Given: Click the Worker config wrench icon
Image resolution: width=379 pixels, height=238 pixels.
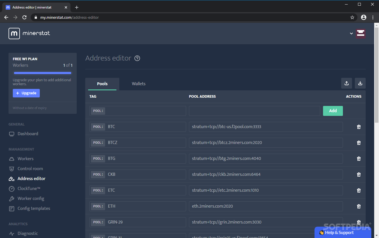Looking at the screenshot, I should pyautogui.click(x=12, y=199).
